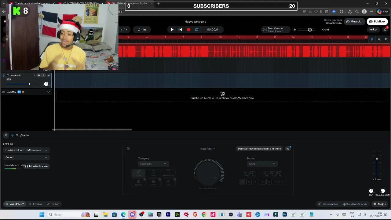This screenshot has width=391, height=220.
Task: Toggle the loop cycle button
Action: (197, 30)
